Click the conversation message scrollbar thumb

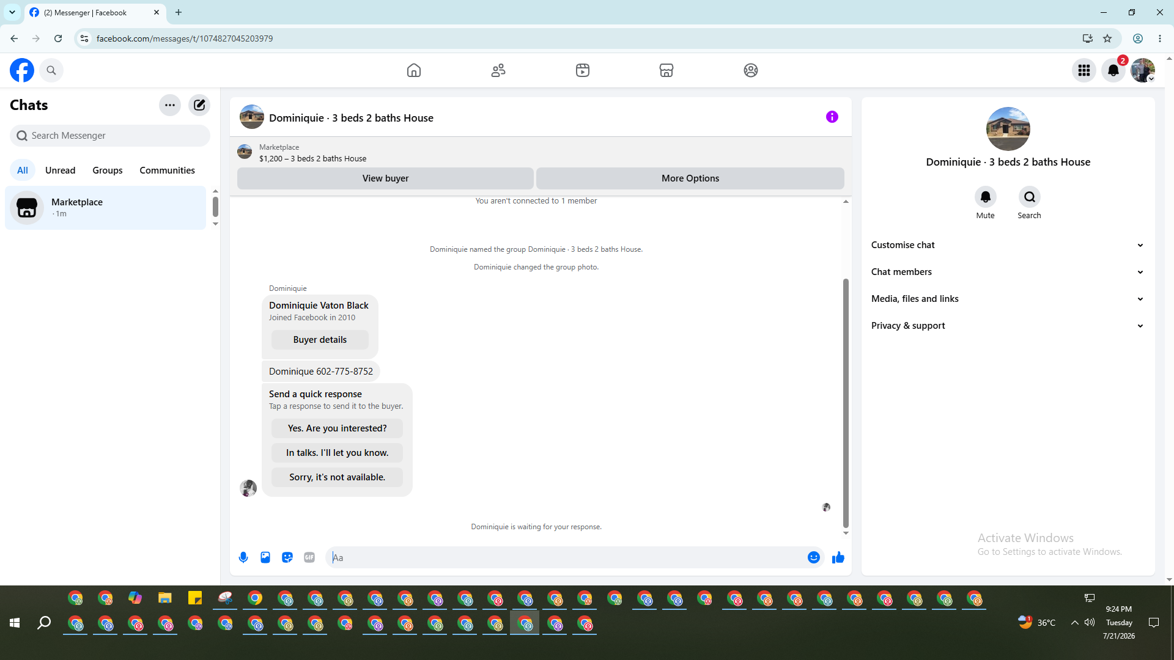pos(846,403)
